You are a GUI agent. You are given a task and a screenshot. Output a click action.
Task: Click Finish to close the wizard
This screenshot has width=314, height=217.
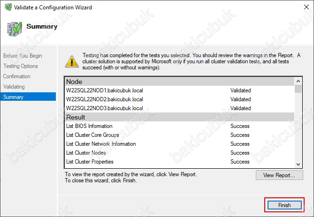[284, 205]
